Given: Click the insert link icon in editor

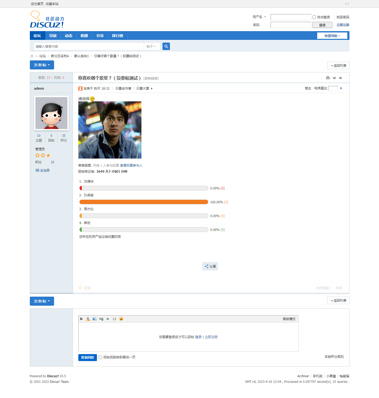Looking at the screenshot, I should (x=101, y=319).
